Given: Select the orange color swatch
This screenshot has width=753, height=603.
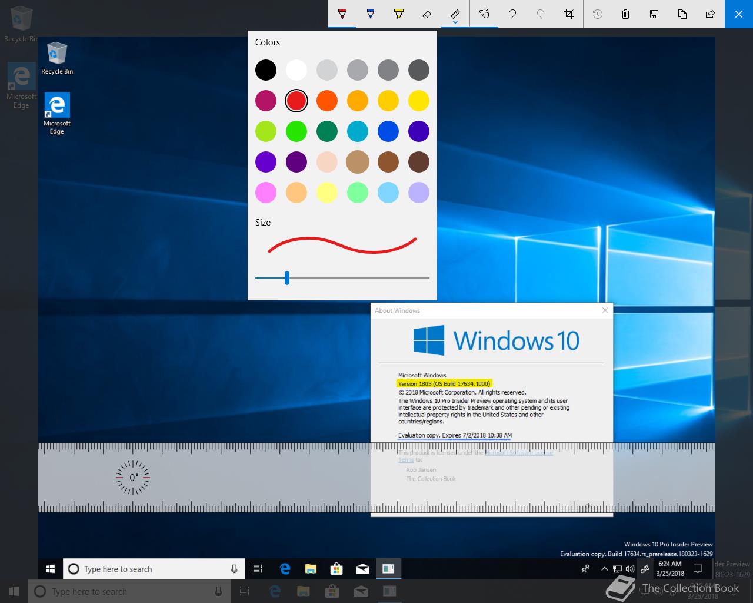Looking at the screenshot, I should (327, 101).
